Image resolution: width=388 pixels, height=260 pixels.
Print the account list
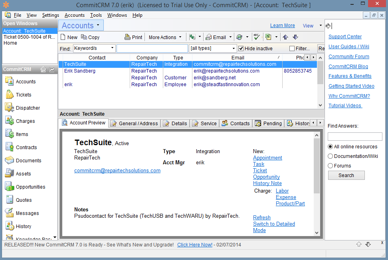[133, 37]
